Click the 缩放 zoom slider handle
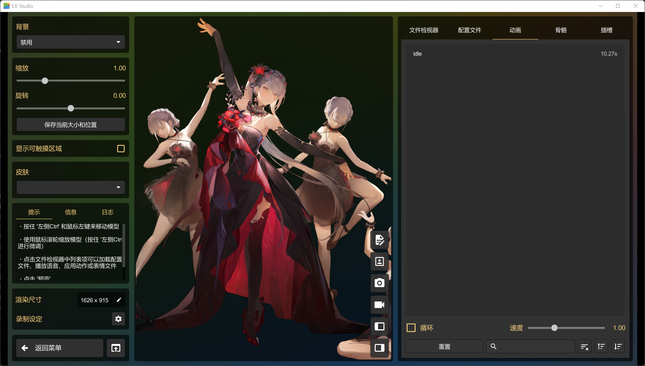 pos(45,81)
